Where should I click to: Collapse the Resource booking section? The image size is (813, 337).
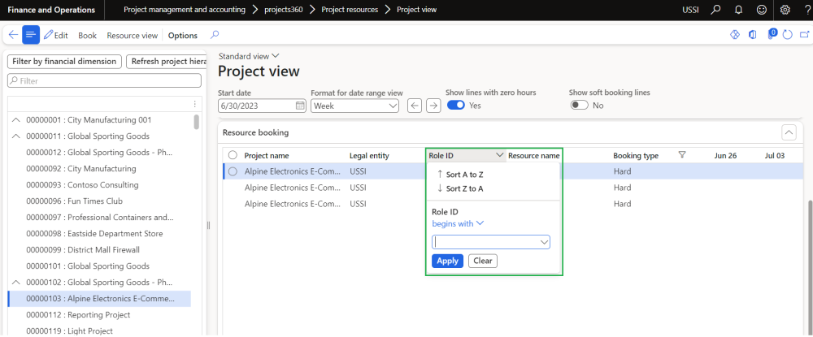pyautogui.click(x=788, y=132)
